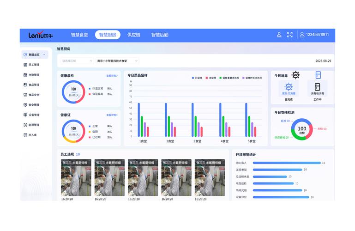This screenshot has height=231, width=355.
Task: Toggle the 已留样 legend series
Action: [198, 78]
